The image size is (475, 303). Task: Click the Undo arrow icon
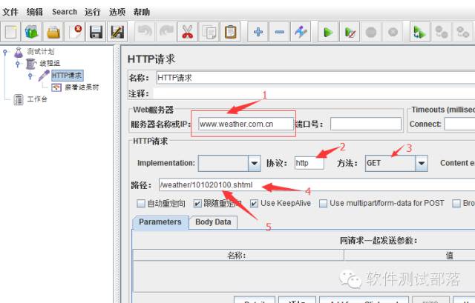[145, 32]
